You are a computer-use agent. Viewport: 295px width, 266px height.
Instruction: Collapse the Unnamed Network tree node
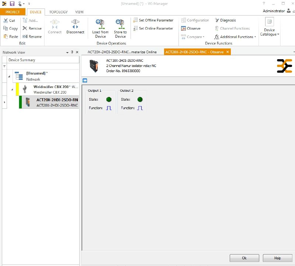click(x=9, y=76)
